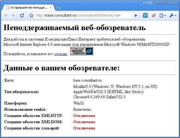Click the 'Неподдерживаемый веб-обозреватель' heading

(x=75, y=28)
